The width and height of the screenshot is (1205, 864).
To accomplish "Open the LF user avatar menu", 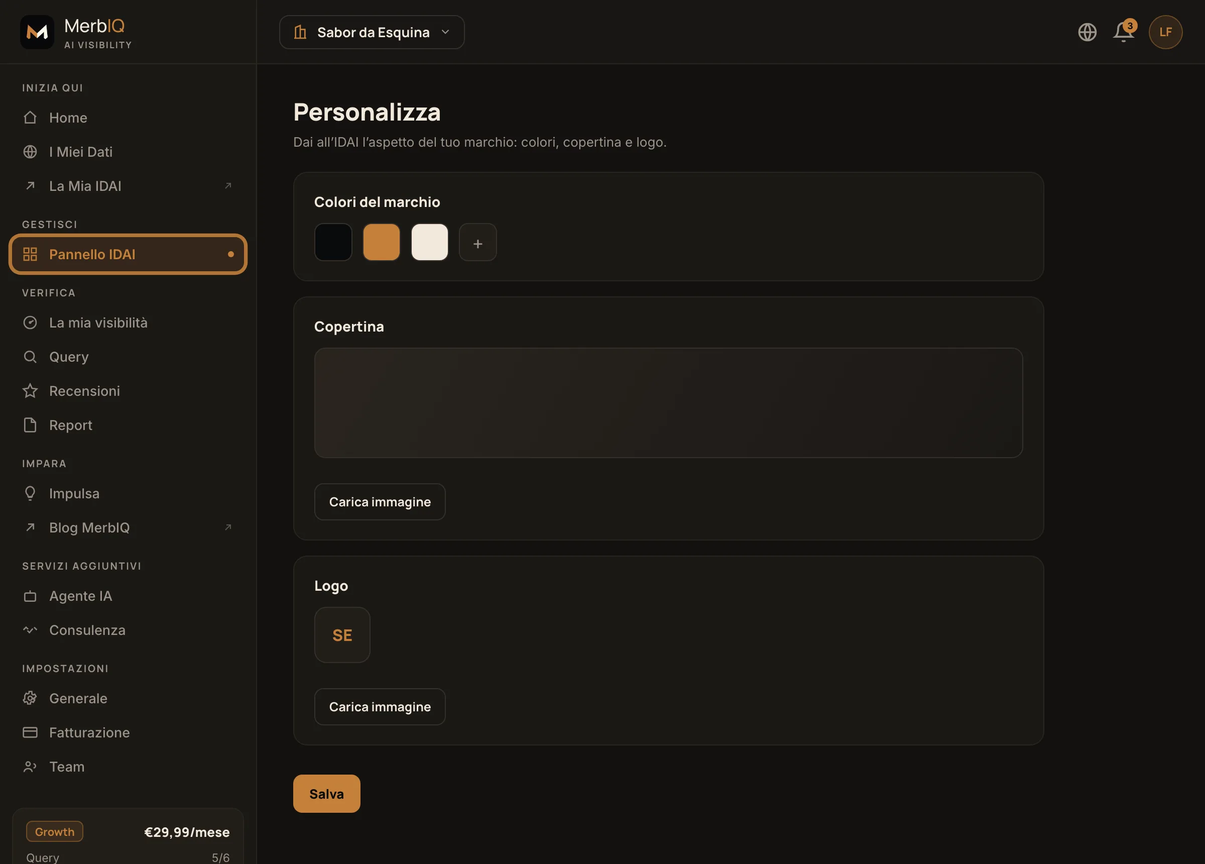I will point(1165,32).
